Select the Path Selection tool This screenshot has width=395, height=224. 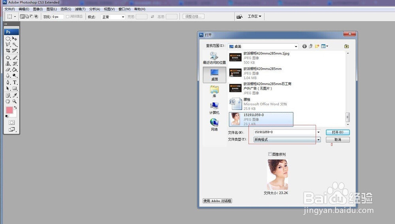[x=8, y=88]
